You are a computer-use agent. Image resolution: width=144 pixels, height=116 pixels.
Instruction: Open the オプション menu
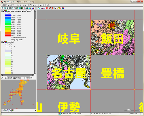pos(32,5)
